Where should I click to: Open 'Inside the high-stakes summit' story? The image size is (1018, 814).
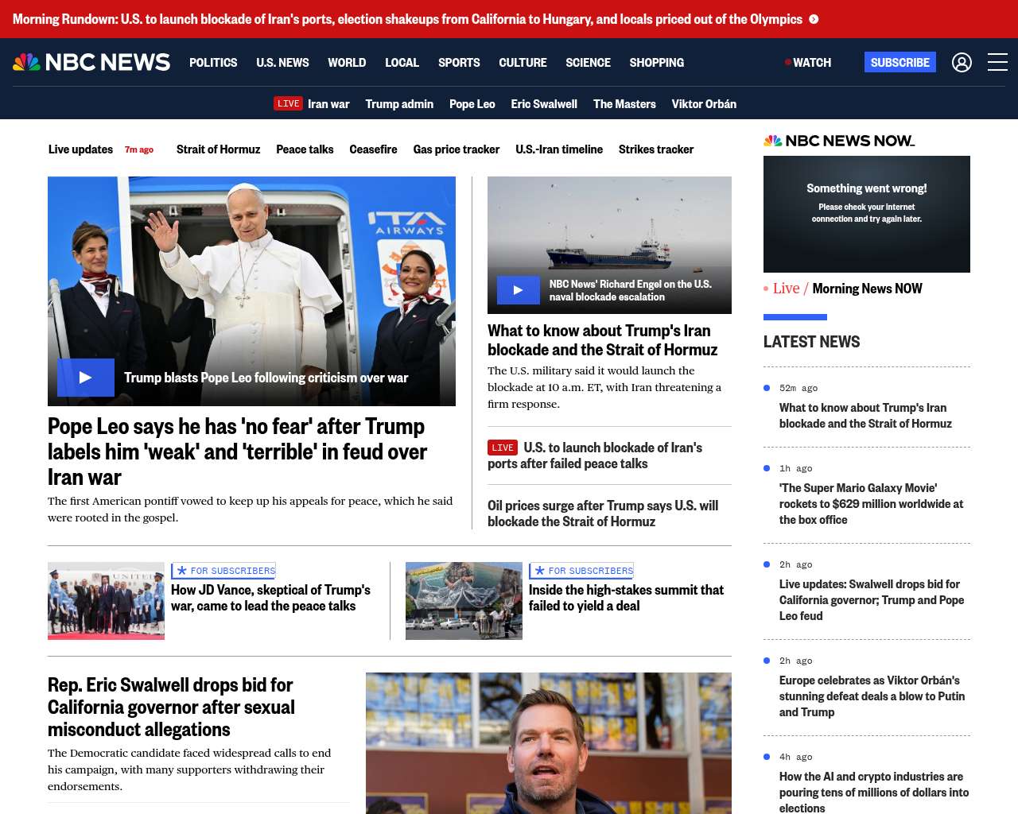pos(626,598)
